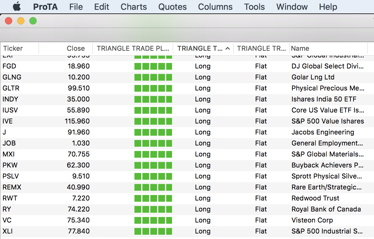Open the Help menu

click(328, 7)
